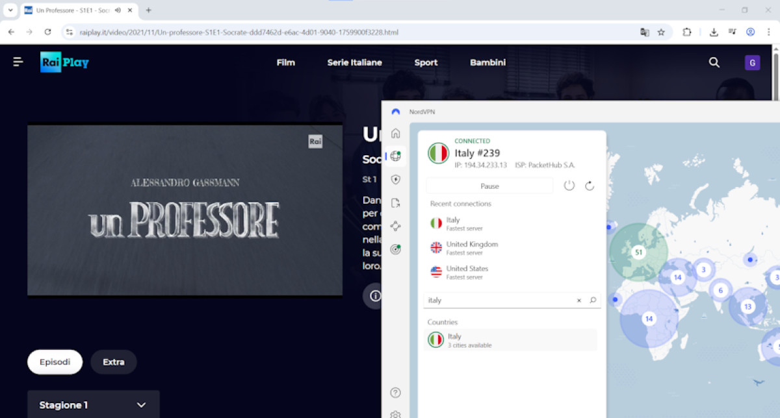
Task: Mute tab via speaker icon on tab
Action: 118,10
